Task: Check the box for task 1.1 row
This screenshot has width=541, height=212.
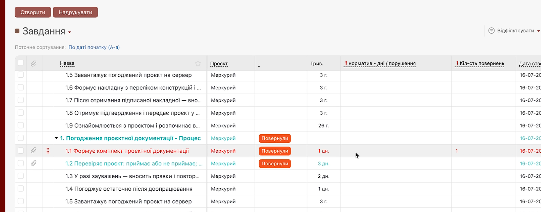Action: pos(21,151)
